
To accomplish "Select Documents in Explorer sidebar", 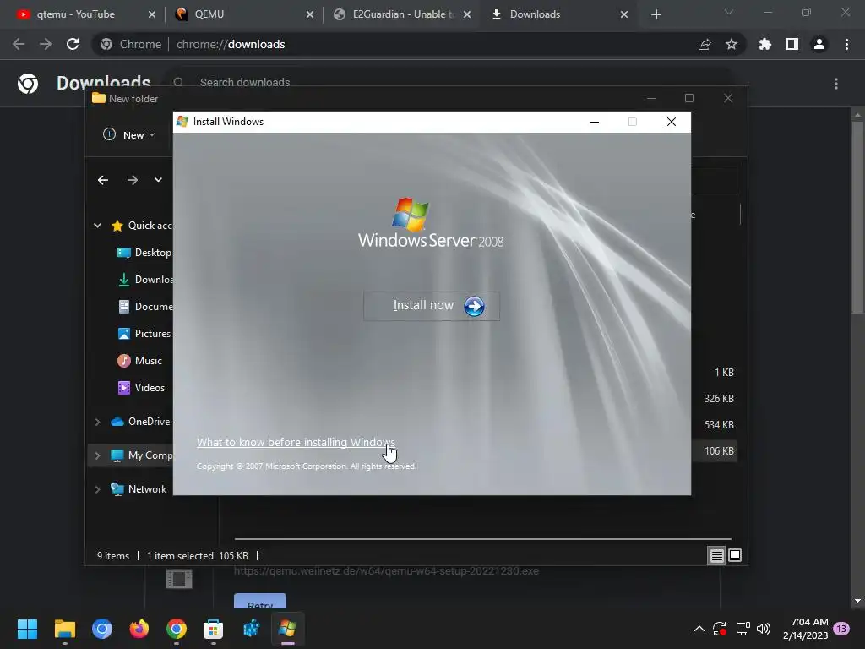I will coord(144,306).
